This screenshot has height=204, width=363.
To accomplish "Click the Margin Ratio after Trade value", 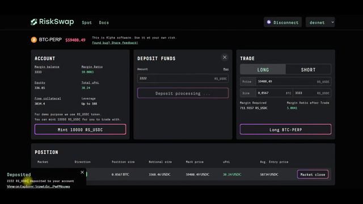I will (292, 108).
